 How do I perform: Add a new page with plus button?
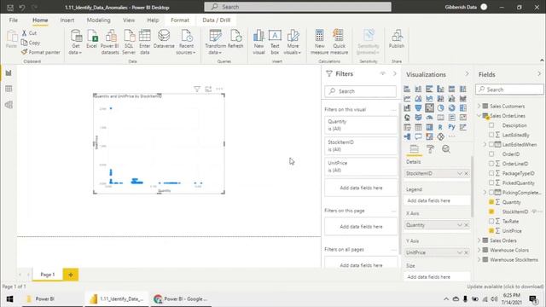[x=71, y=275]
